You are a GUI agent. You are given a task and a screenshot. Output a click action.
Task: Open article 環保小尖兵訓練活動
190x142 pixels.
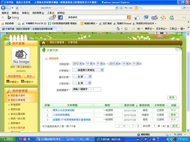(64, 110)
